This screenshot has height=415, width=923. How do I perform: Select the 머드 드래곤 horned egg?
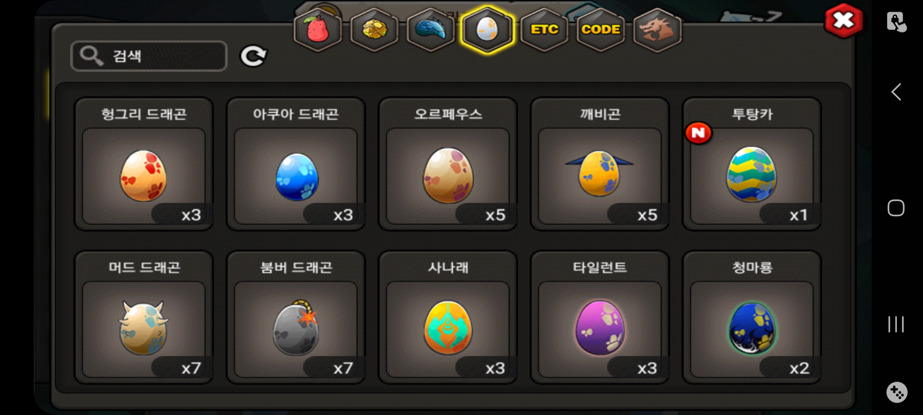[x=144, y=317]
